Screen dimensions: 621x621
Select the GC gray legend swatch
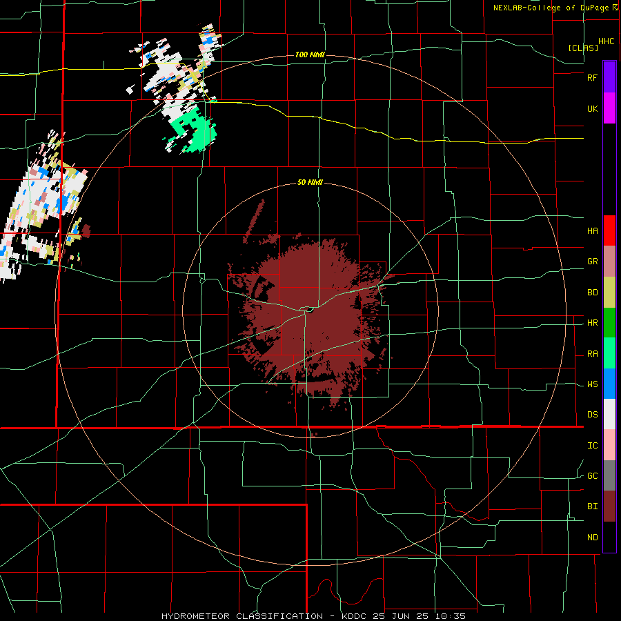pyautogui.click(x=609, y=475)
